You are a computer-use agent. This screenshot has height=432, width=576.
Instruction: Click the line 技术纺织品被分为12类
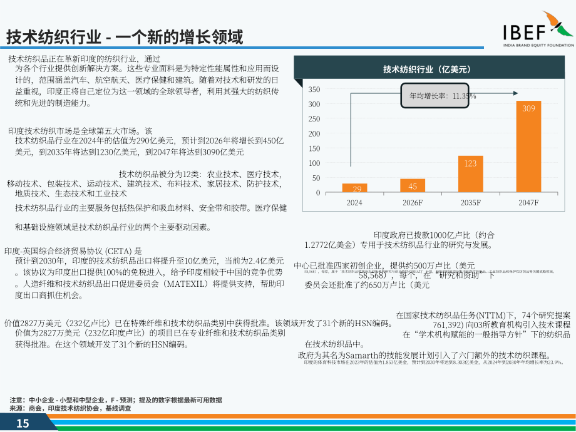(200, 174)
